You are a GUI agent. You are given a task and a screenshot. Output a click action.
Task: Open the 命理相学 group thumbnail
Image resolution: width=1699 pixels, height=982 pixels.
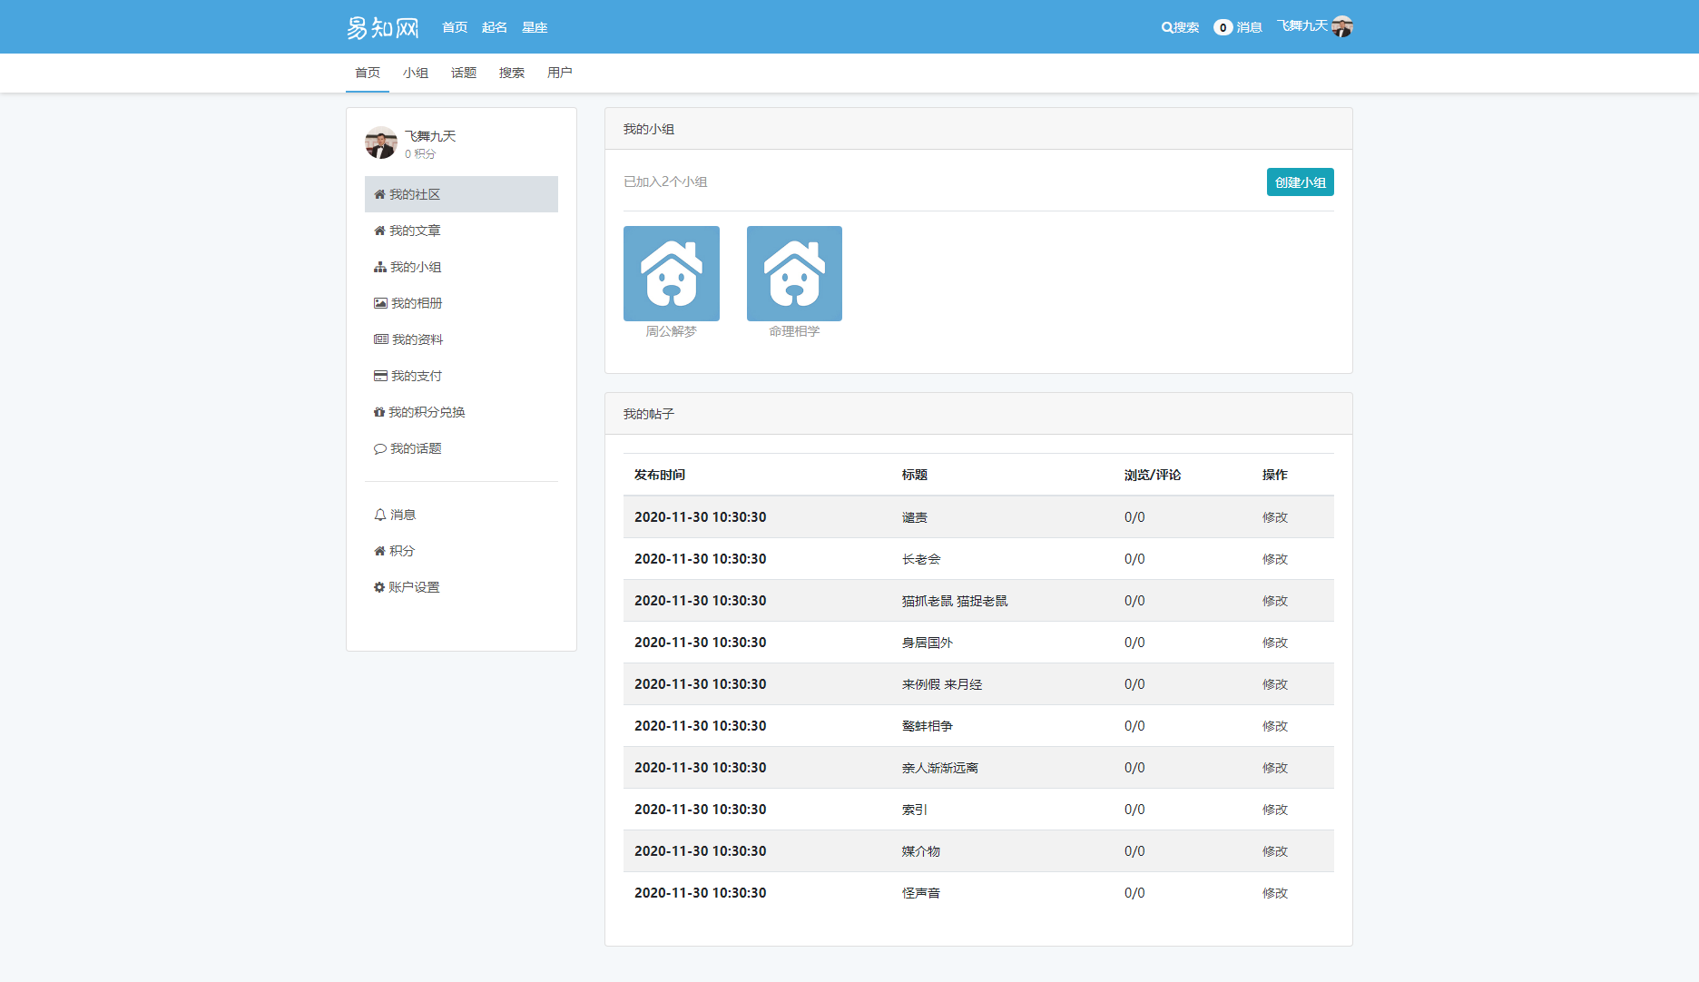tap(794, 273)
